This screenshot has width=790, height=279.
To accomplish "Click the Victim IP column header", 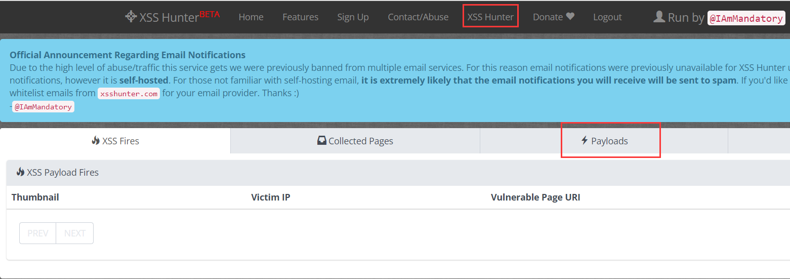I will (x=271, y=197).
